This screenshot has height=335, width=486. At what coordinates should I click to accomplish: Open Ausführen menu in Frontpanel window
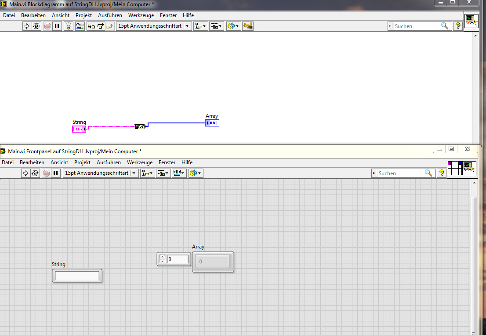[109, 162]
